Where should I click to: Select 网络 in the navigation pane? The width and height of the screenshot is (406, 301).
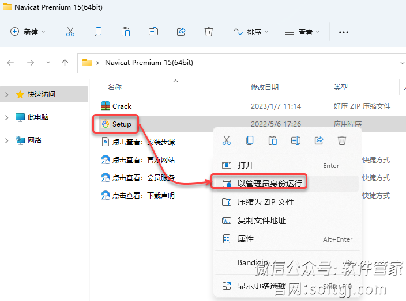34,140
